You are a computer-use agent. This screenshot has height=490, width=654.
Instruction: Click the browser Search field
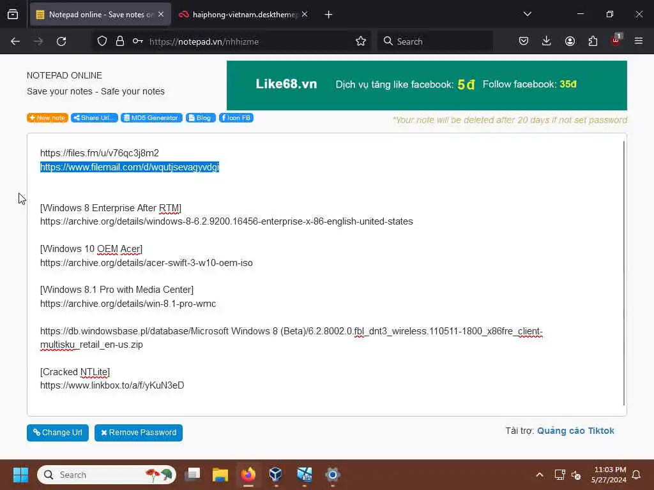435,41
